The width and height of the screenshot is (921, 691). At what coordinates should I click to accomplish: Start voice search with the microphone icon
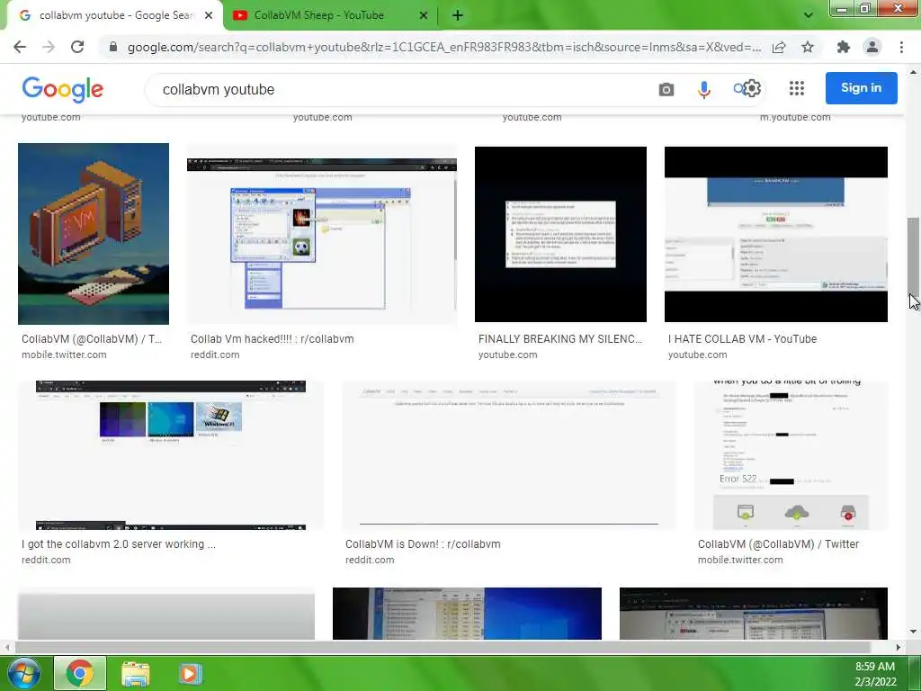tap(703, 89)
